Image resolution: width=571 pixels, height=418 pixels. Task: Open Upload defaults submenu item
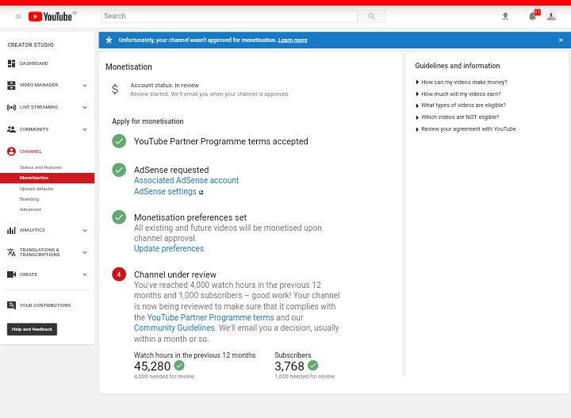36,189
